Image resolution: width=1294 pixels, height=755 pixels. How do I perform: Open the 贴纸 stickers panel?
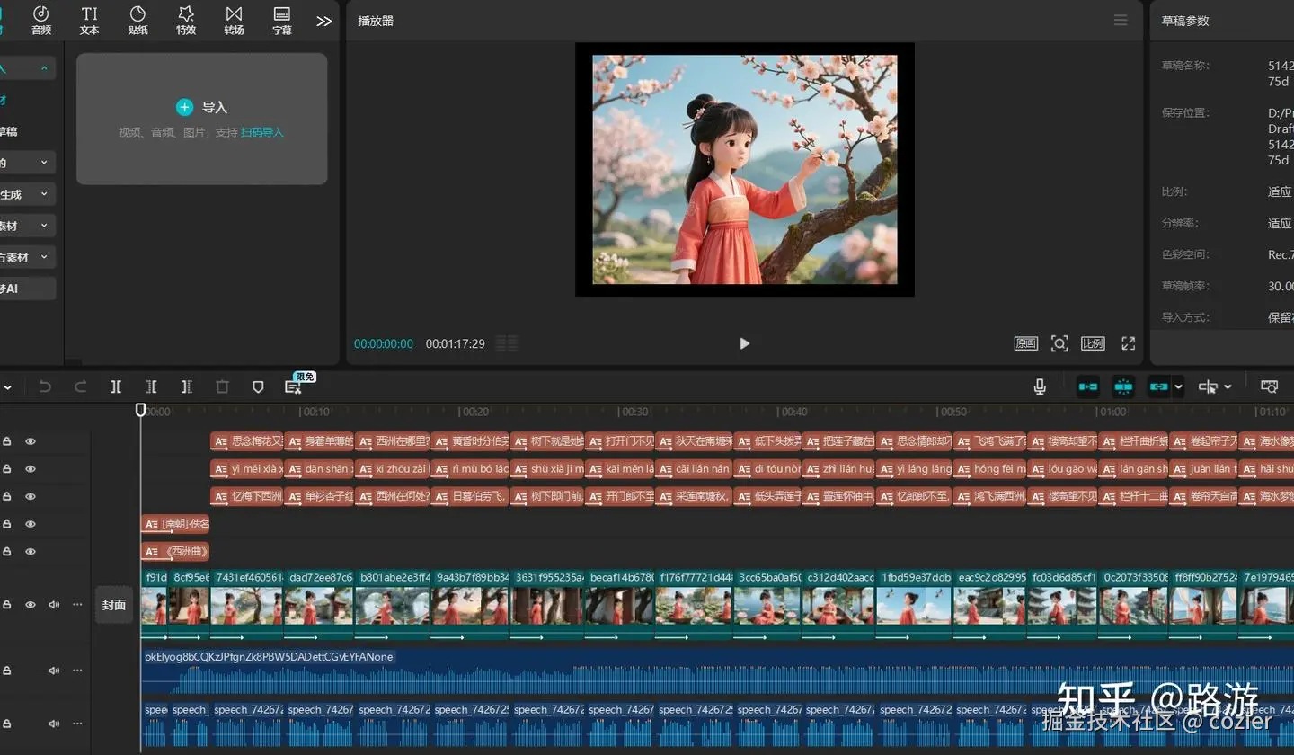pos(137,20)
